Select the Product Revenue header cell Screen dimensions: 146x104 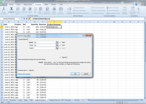54,24
